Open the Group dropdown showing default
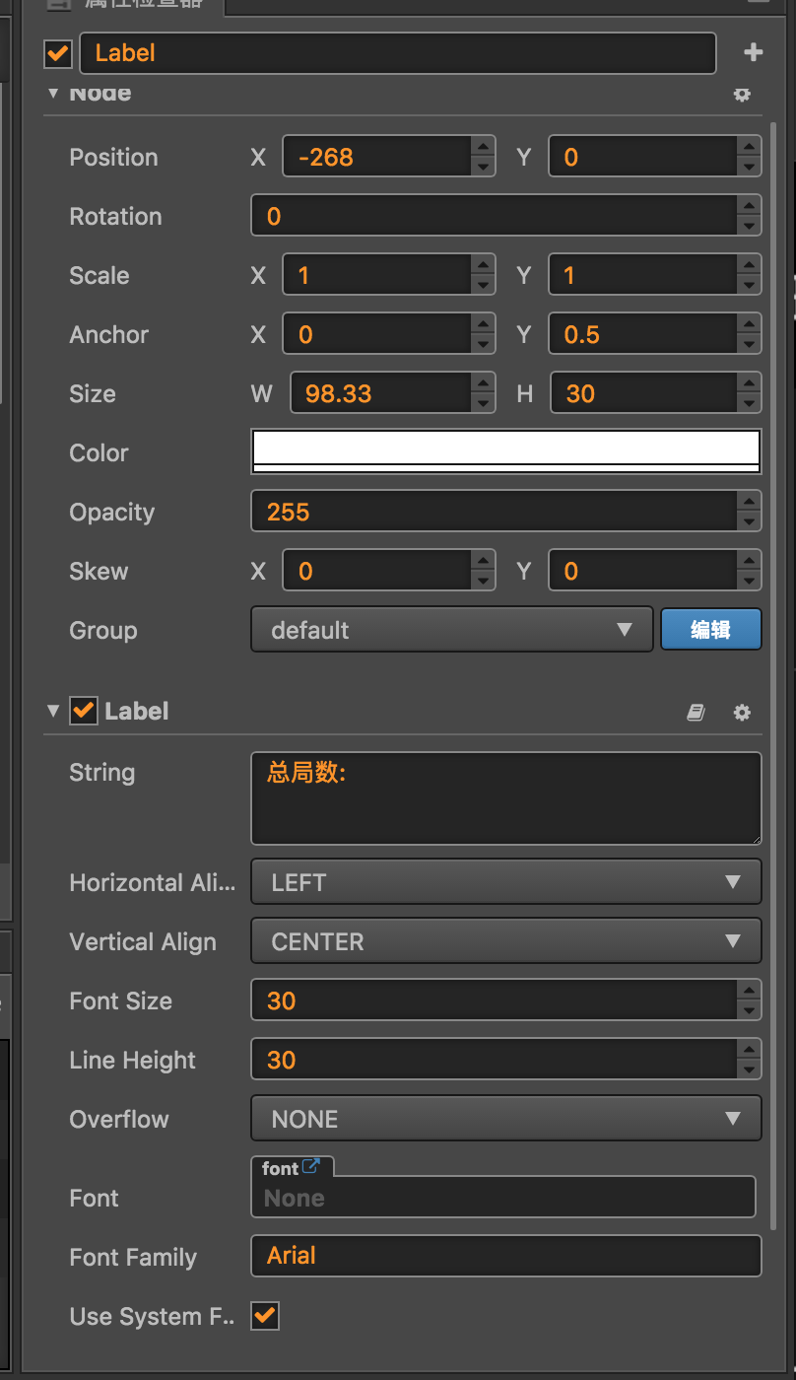796x1380 pixels. [x=452, y=630]
